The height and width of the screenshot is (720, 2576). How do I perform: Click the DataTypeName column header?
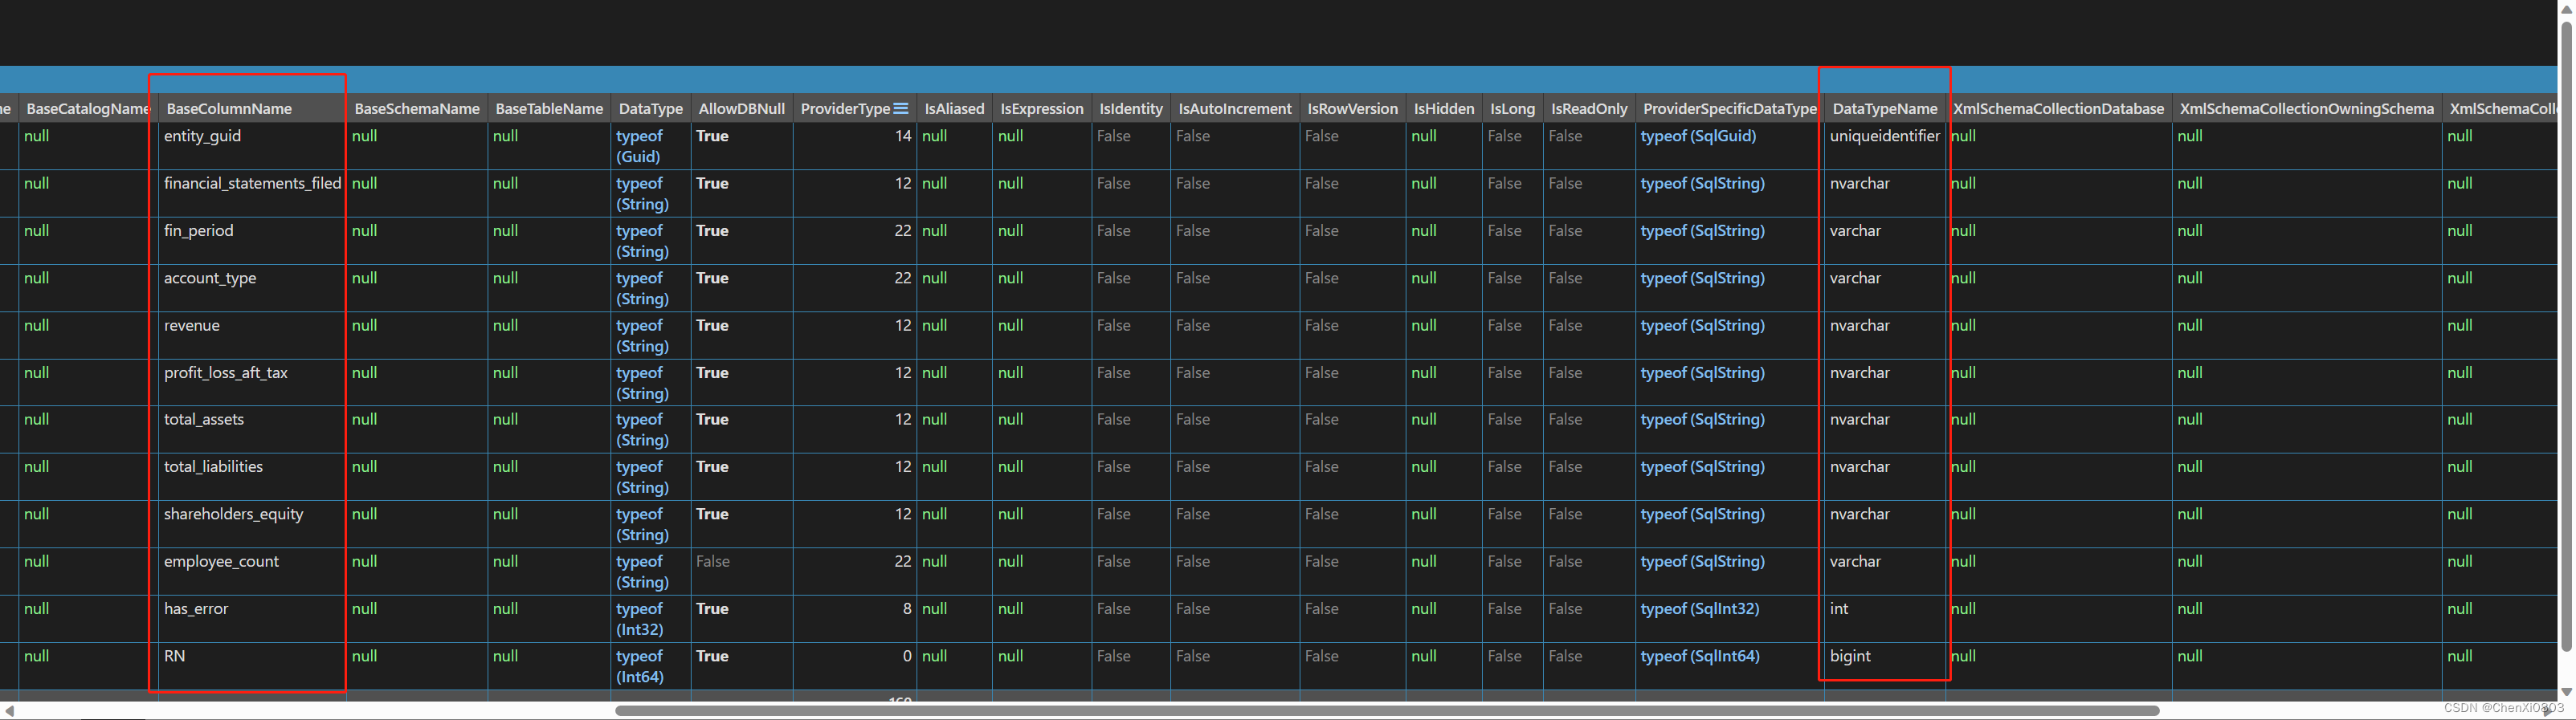tap(1884, 109)
